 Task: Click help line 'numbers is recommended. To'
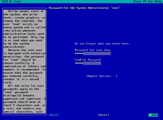click(x=24, y=70)
